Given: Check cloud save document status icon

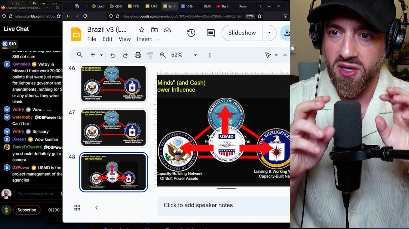Looking at the screenshot, I should click(x=167, y=30).
